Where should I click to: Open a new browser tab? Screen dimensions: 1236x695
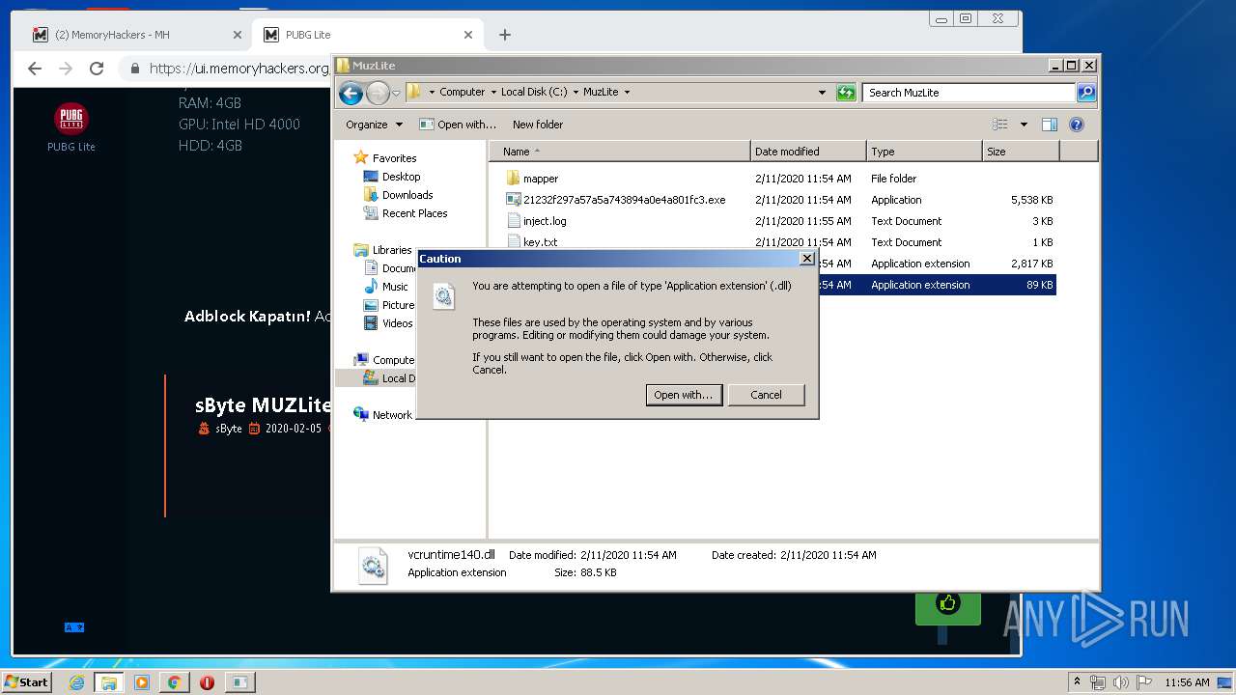pyautogui.click(x=505, y=35)
